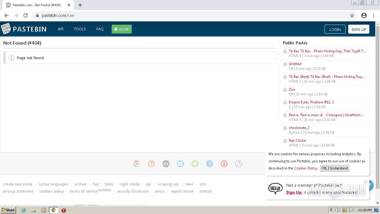Click the Windows icon in footer
The image size is (380, 214).
pos(180,164)
